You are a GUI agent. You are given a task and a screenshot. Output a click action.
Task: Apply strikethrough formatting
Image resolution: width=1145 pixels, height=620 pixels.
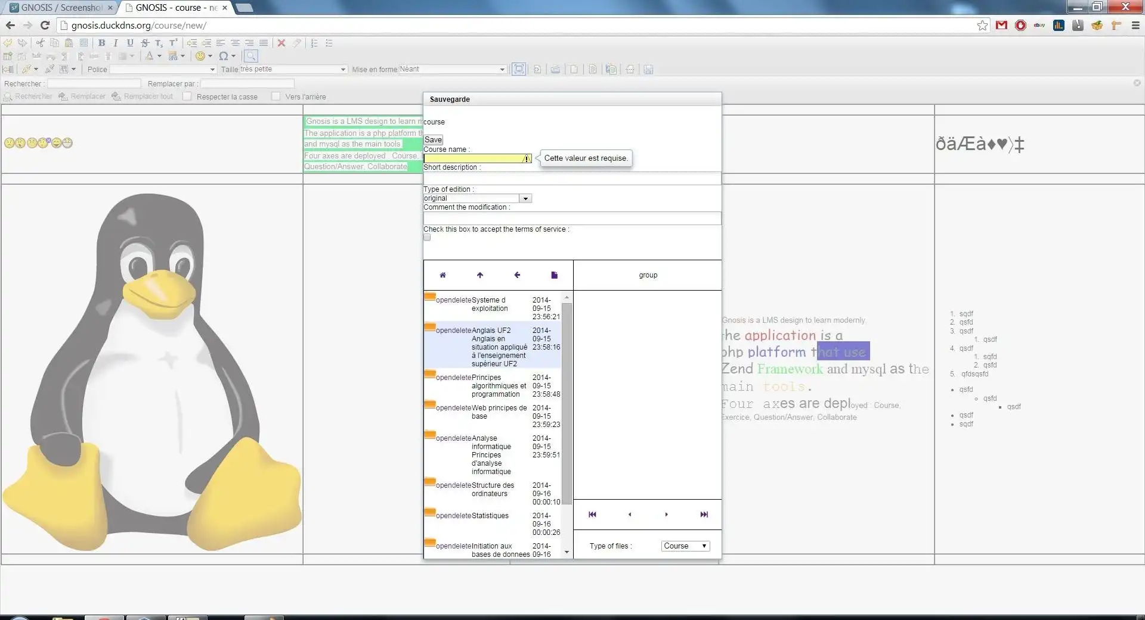click(x=144, y=43)
